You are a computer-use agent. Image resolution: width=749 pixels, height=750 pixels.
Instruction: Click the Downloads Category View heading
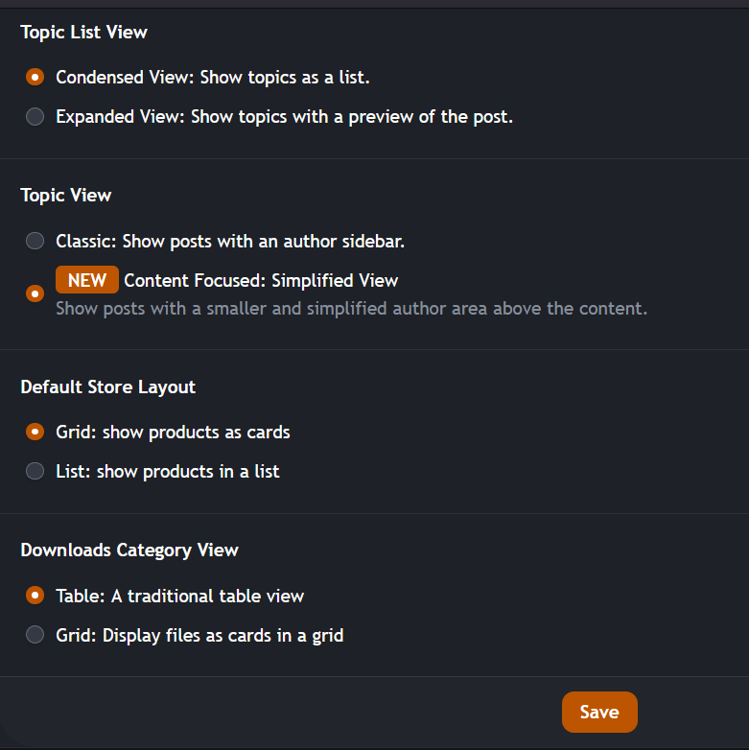coord(129,551)
